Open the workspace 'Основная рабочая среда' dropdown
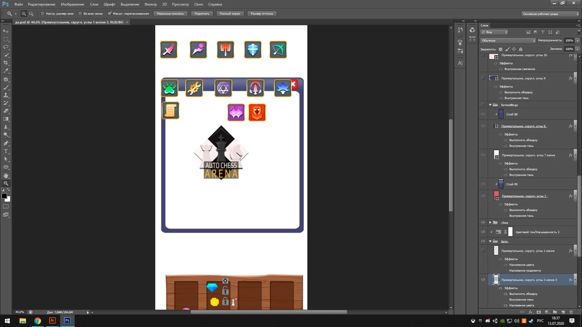Image resolution: width=582 pixels, height=327 pixels. [x=550, y=14]
